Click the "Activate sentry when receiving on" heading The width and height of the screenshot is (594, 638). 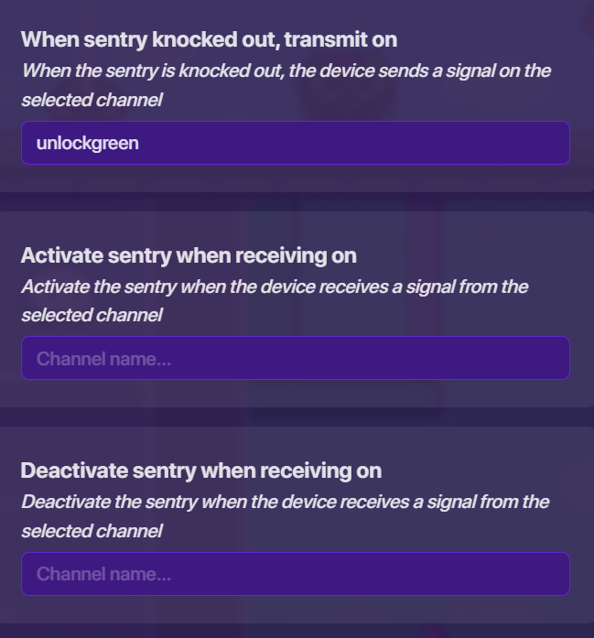pyautogui.click(x=189, y=255)
